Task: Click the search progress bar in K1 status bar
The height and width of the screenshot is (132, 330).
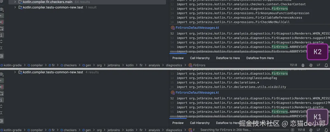Action: click(x=271, y=130)
